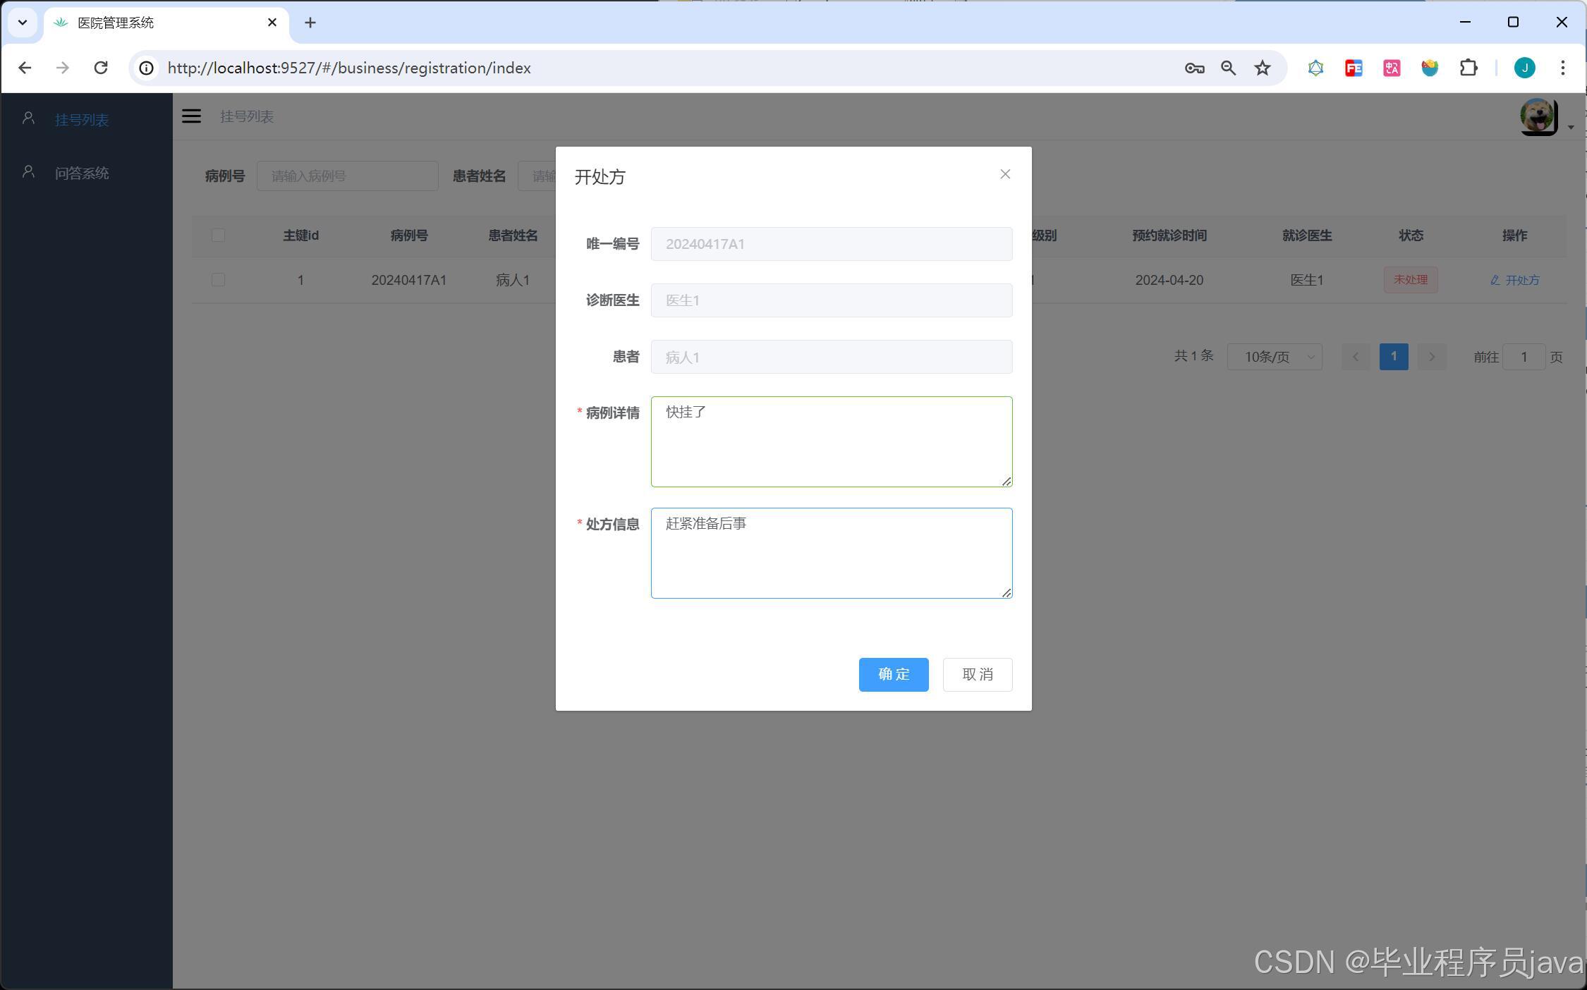Bookmark this page with star icon
This screenshot has width=1587, height=990.
click(1263, 68)
